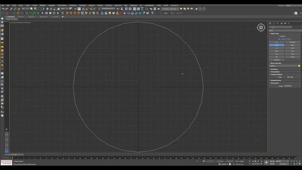Click the Zoom Extents navigation icon
This screenshot has width=302, height=170.
click(297, 161)
